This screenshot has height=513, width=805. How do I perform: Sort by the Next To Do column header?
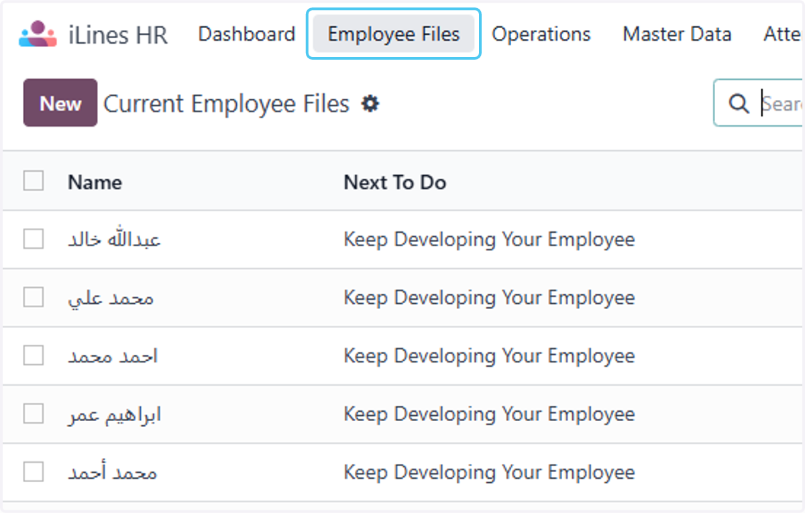point(395,182)
